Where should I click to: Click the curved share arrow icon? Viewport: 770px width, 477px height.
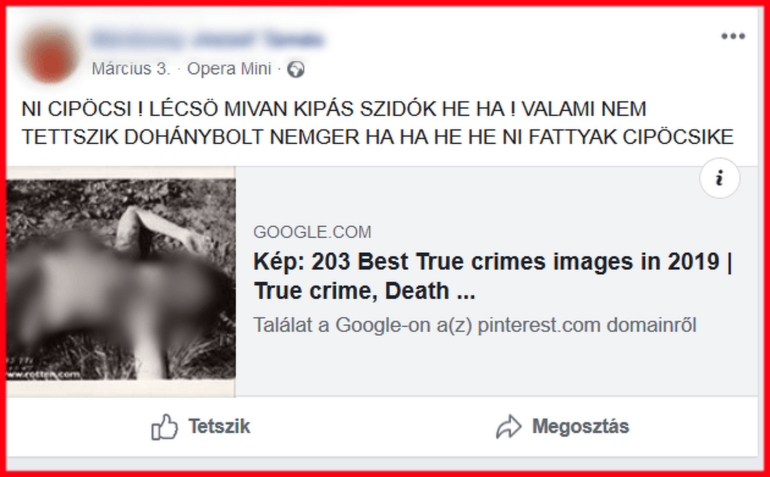tap(509, 427)
